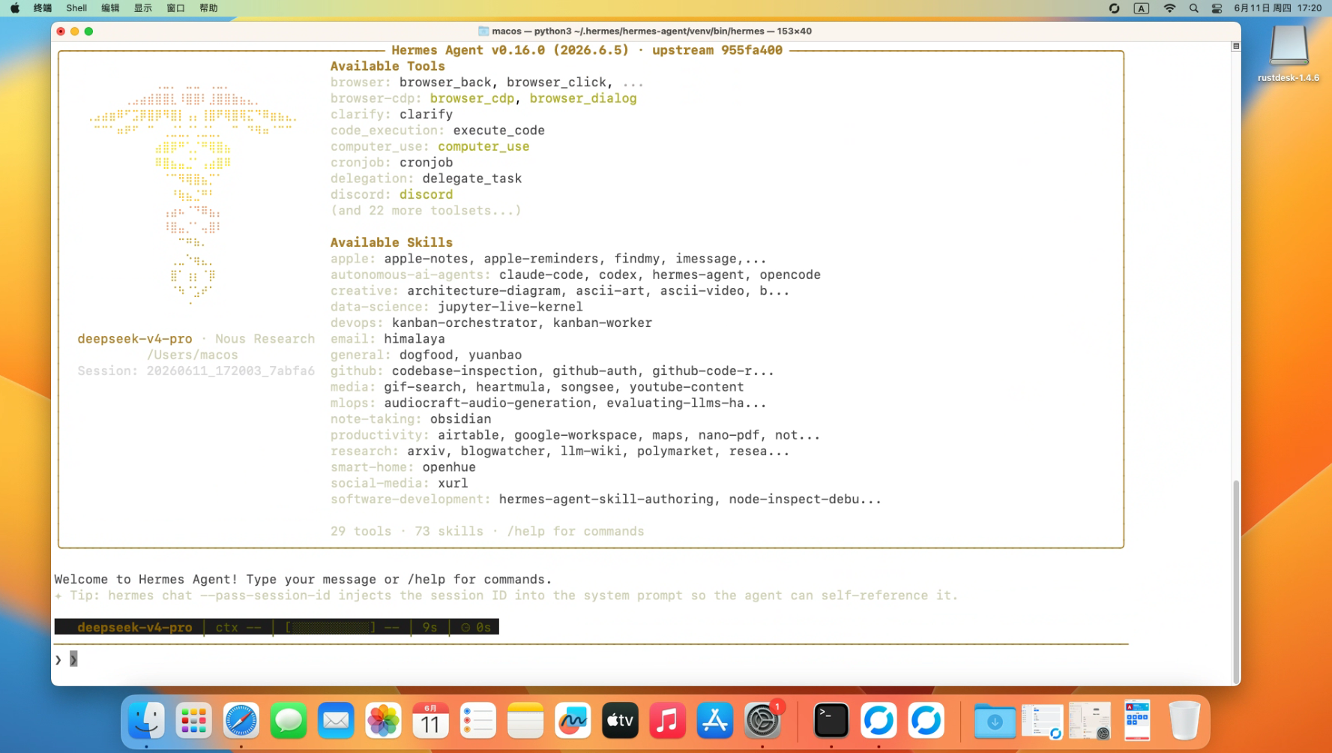The image size is (1332, 753).
Task: Click "(and 22 more toolsets...)" text
Action: (426, 211)
